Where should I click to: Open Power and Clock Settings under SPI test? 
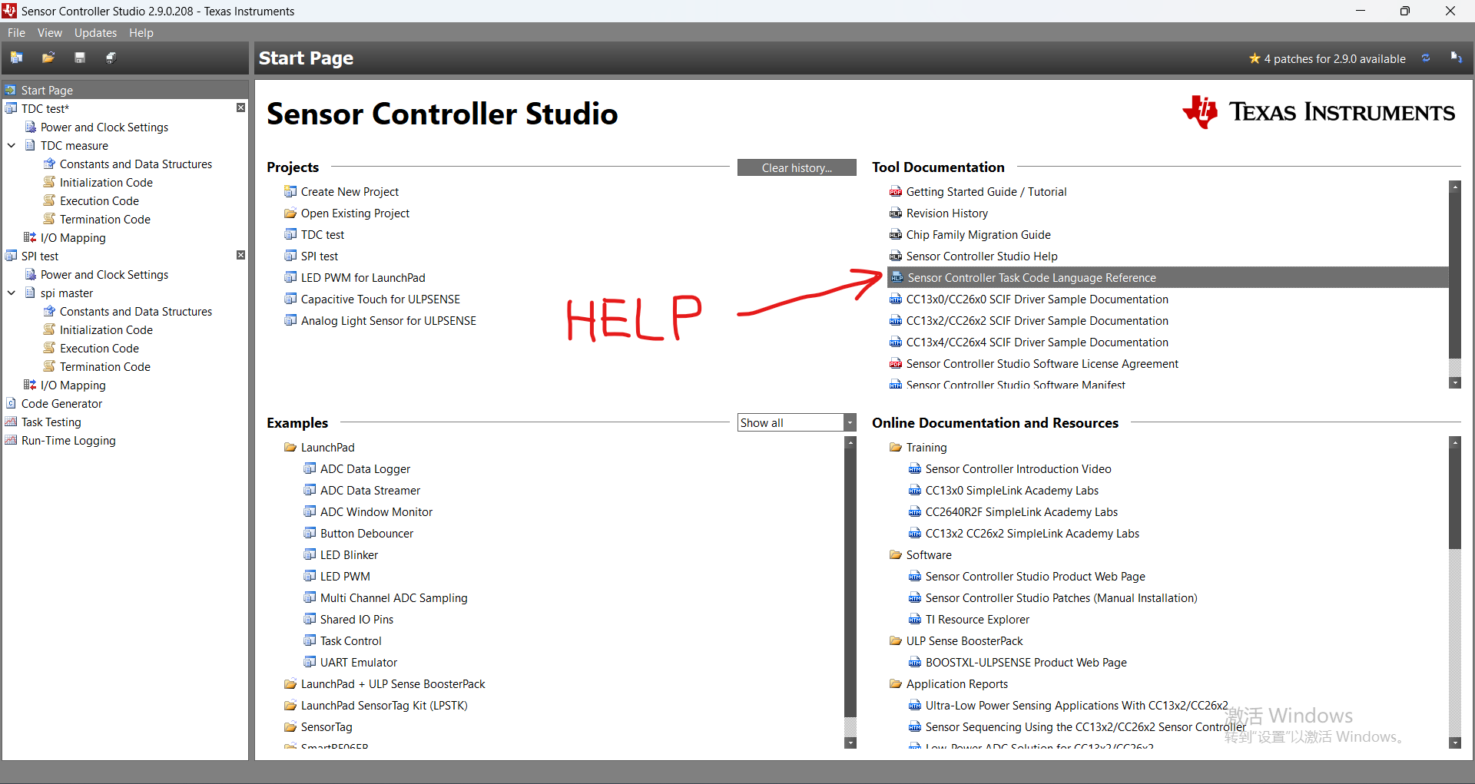[x=104, y=274]
